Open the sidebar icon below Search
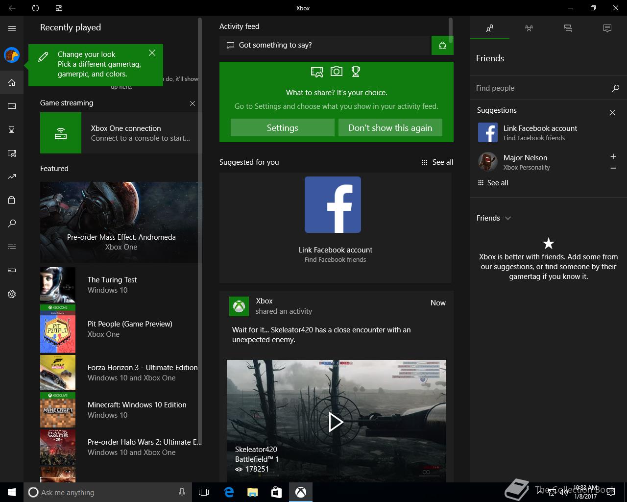The image size is (627, 502). (x=12, y=247)
